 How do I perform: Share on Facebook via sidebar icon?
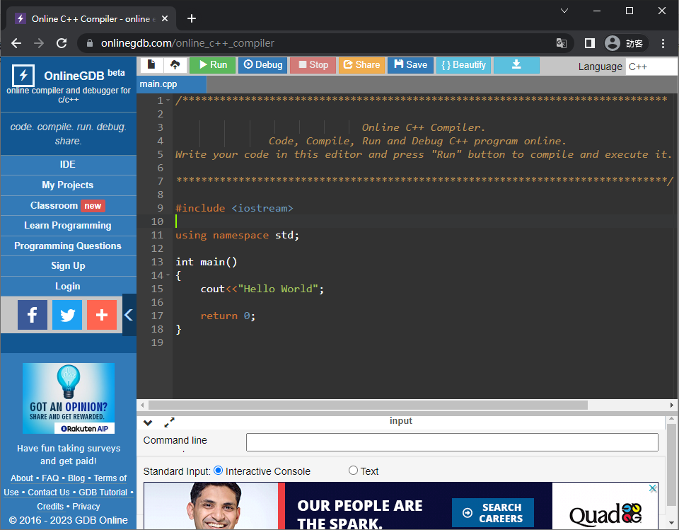[x=33, y=315]
